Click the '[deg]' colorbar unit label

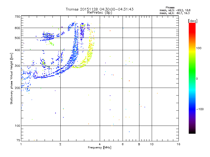193,21
